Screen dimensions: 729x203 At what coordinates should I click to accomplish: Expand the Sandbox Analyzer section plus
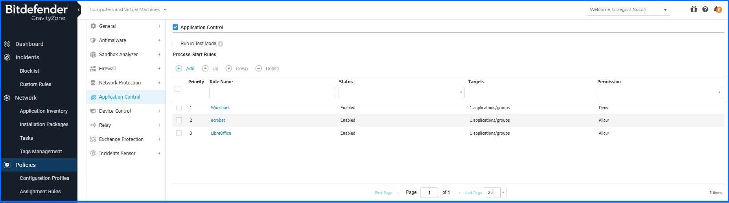click(159, 54)
